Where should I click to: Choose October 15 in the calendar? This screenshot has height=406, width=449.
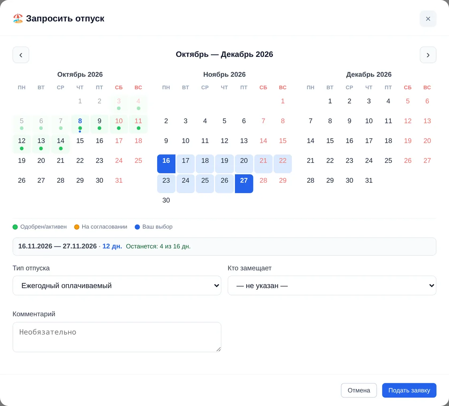[x=80, y=144]
